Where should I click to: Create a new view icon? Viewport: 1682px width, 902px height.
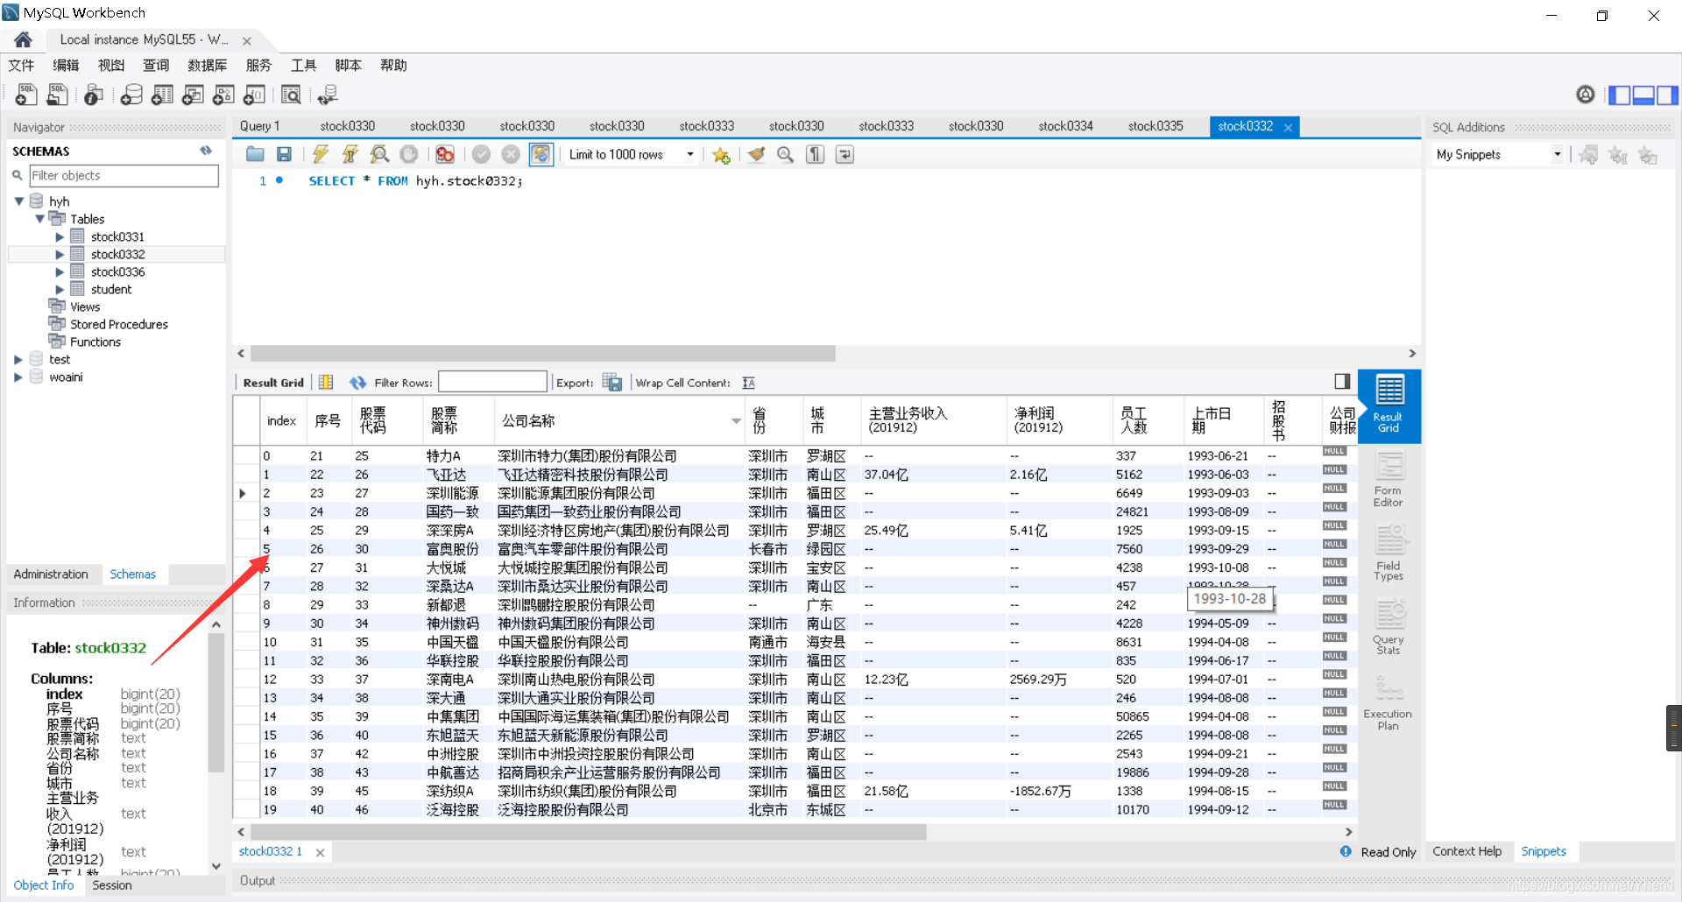[193, 95]
